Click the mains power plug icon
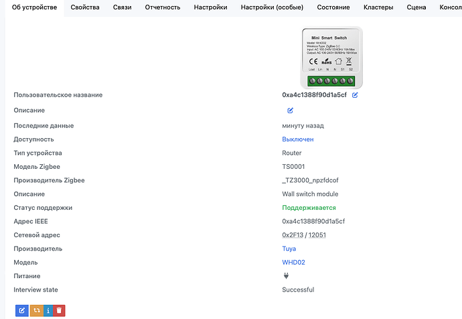 [x=287, y=275]
